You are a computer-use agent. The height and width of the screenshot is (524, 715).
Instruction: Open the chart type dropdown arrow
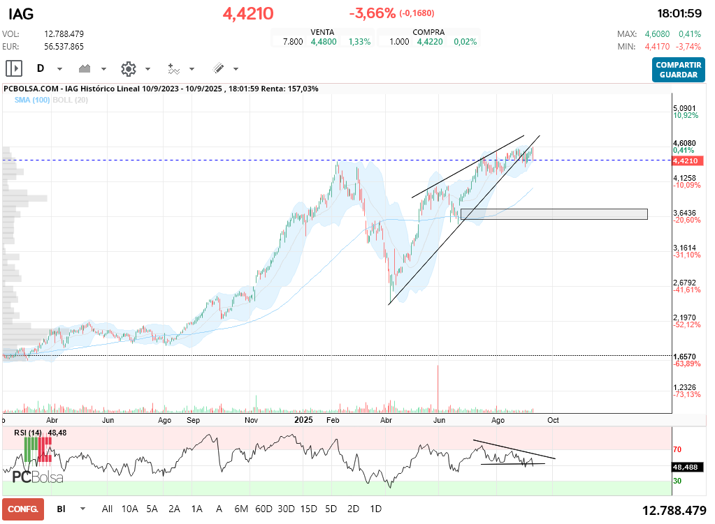pos(103,69)
